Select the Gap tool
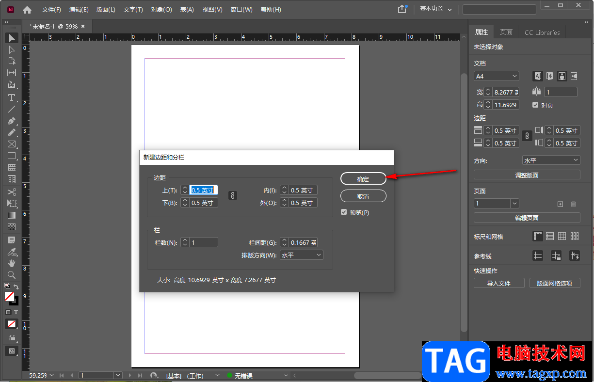Viewport: 594px width, 382px height. point(12,73)
